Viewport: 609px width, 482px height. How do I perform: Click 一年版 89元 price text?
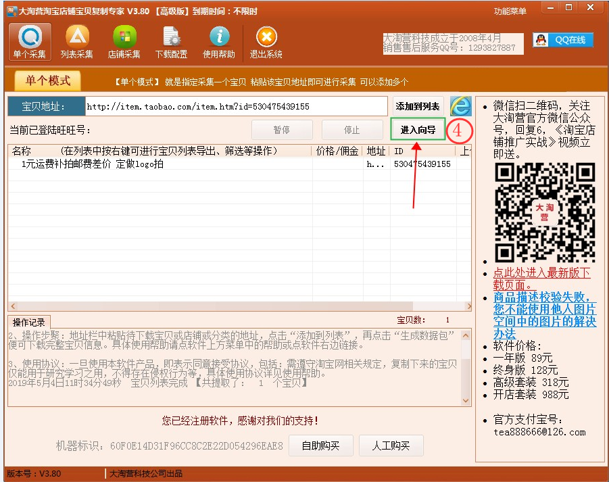pyautogui.click(x=522, y=358)
